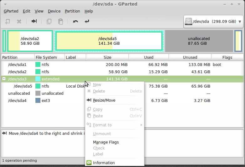Sort by the File System column header

coord(50,57)
